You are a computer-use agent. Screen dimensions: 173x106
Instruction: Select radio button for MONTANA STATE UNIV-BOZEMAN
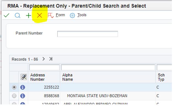(14, 96)
